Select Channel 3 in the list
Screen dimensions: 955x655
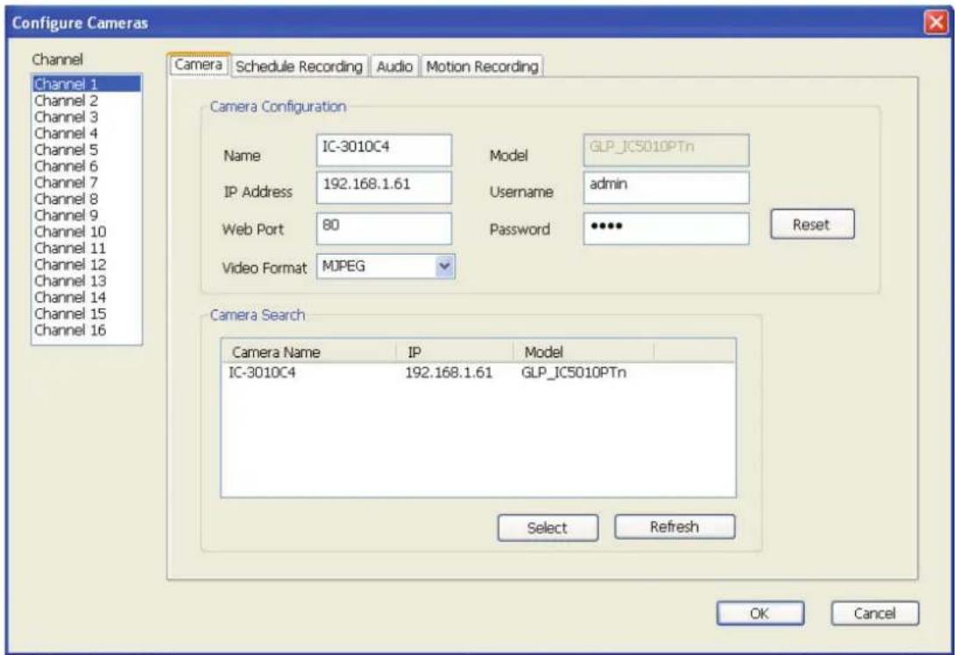(x=87, y=116)
